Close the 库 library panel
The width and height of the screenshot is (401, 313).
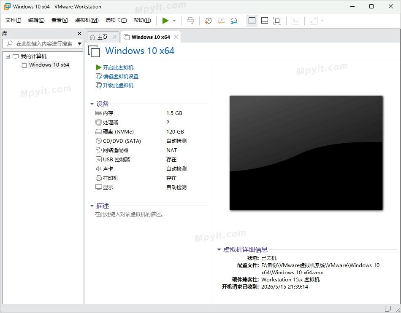[79, 33]
